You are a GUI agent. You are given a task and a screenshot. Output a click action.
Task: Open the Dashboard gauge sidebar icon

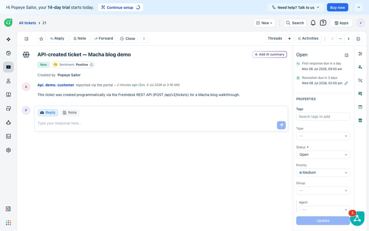click(x=9, y=53)
